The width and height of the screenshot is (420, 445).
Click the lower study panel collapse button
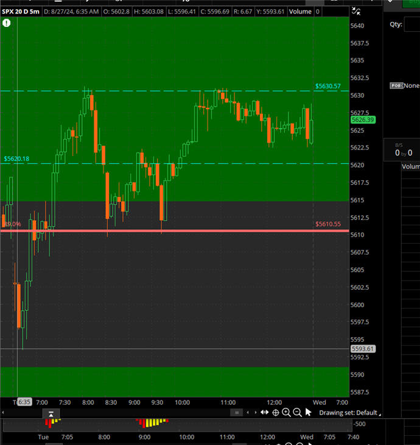tap(51, 414)
